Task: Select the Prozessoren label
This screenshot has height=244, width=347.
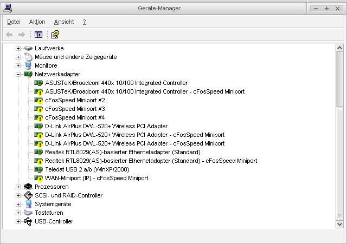Action: (x=52, y=187)
